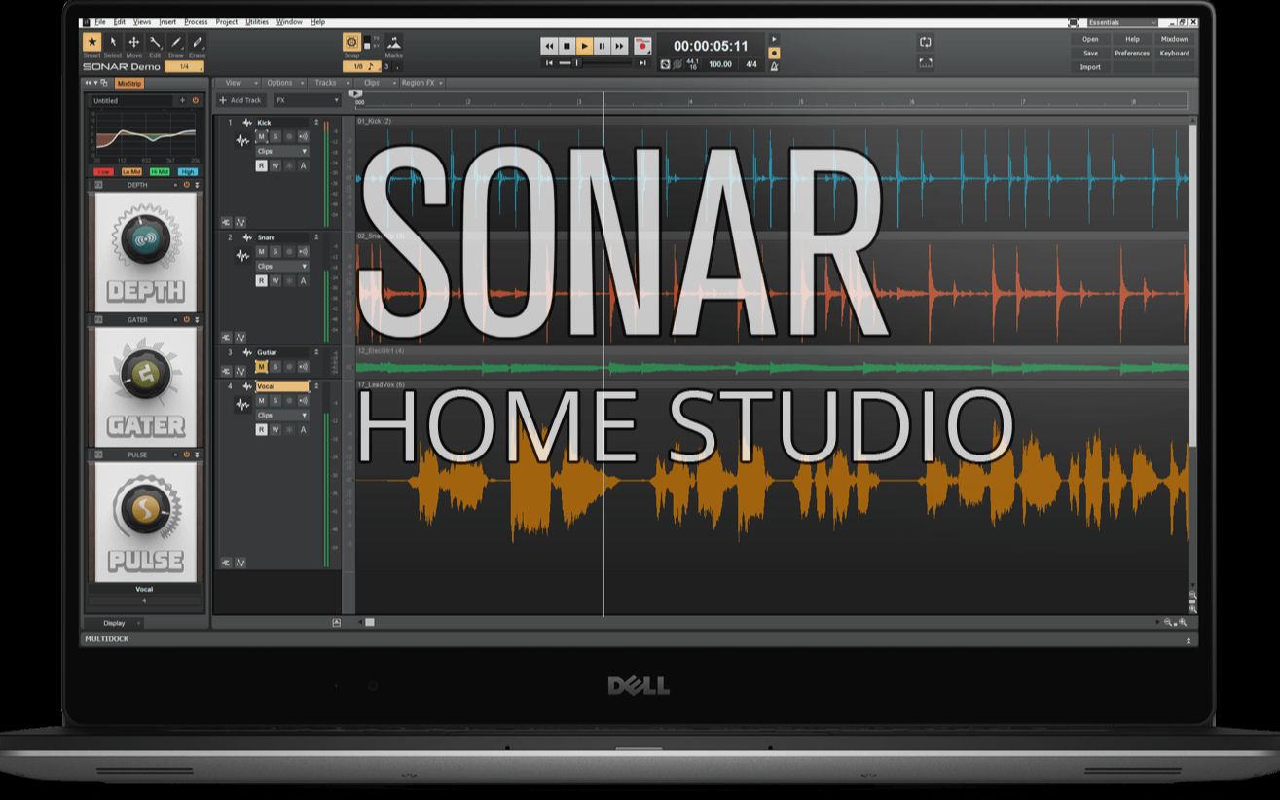Toggle the GATER module power button
The width and height of the screenshot is (1280, 800).
click(186, 319)
